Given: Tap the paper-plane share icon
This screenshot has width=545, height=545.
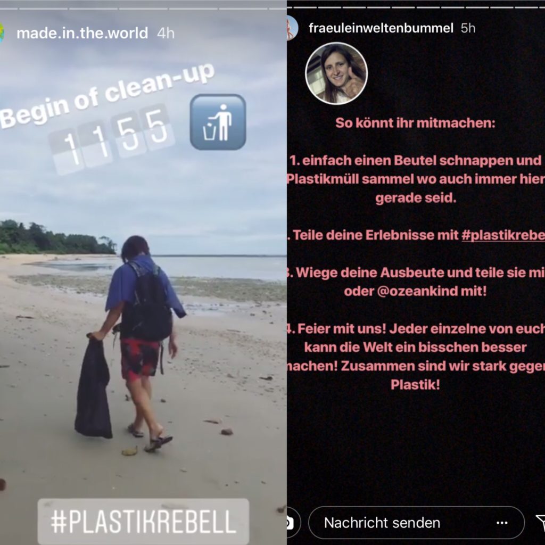Looking at the screenshot, I should tap(540, 523).
